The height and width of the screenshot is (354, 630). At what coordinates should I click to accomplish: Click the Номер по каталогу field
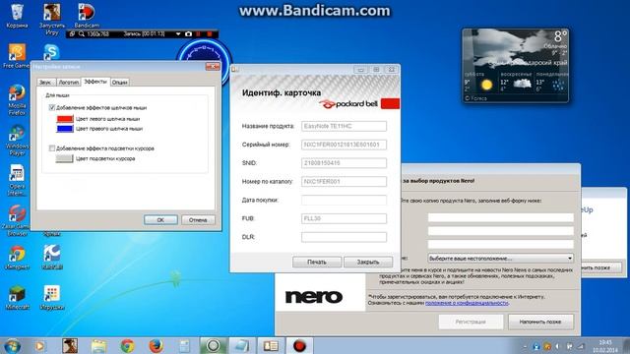(x=344, y=181)
